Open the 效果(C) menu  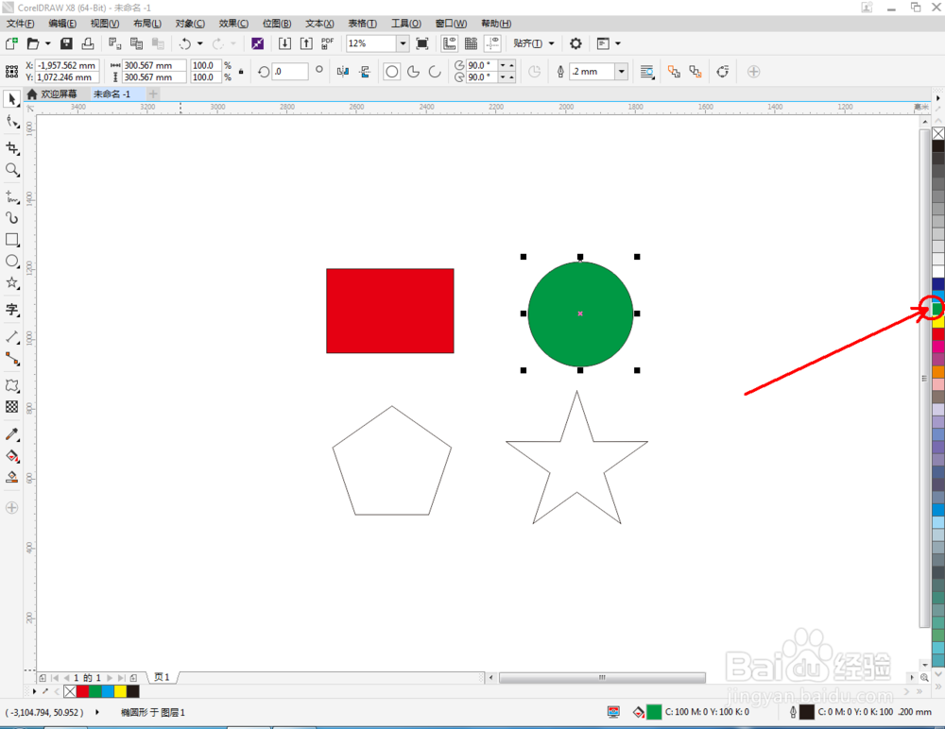coord(233,24)
